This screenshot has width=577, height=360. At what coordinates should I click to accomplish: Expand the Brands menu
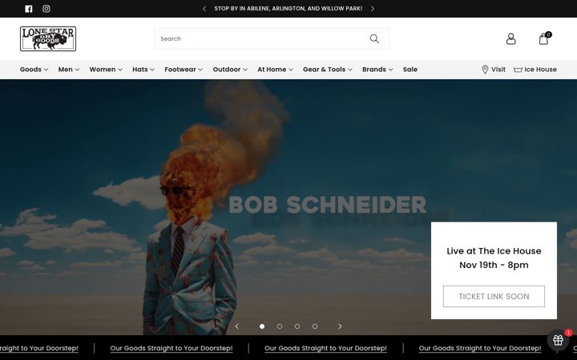(377, 70)
